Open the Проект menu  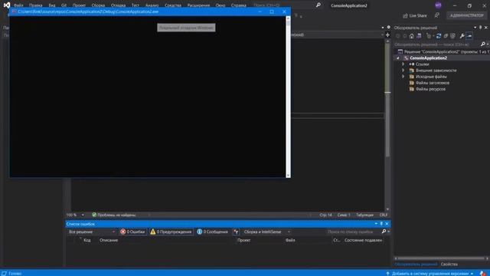pyautogui.click(x=79, y=5)
